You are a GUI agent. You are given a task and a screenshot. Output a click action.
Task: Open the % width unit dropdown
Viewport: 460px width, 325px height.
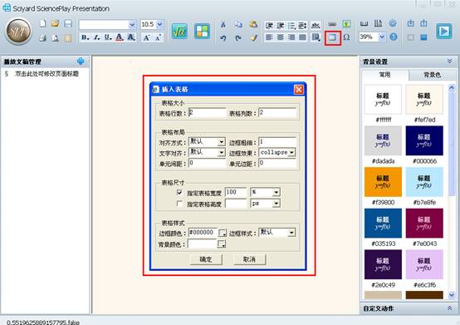pos(276,193)
